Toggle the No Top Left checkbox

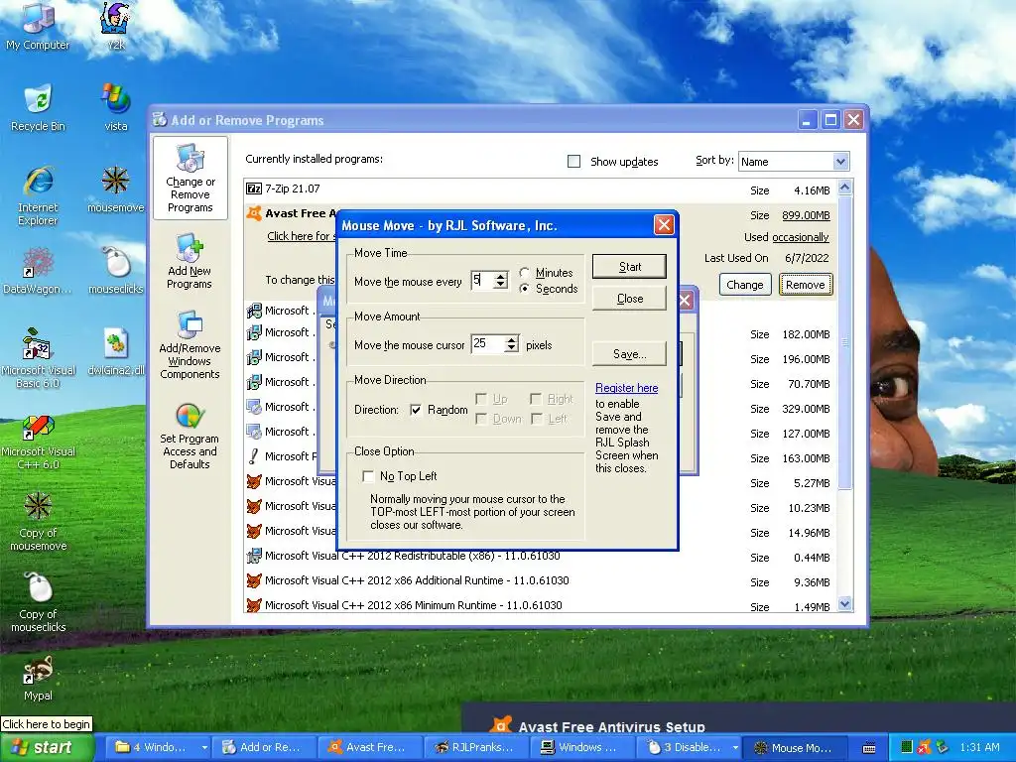pos(368,476)
